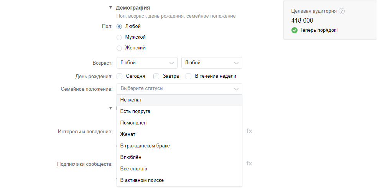The image size is (385, 188).
Task: Choose Помолвлен status option
Action: (x=179, y=123)
